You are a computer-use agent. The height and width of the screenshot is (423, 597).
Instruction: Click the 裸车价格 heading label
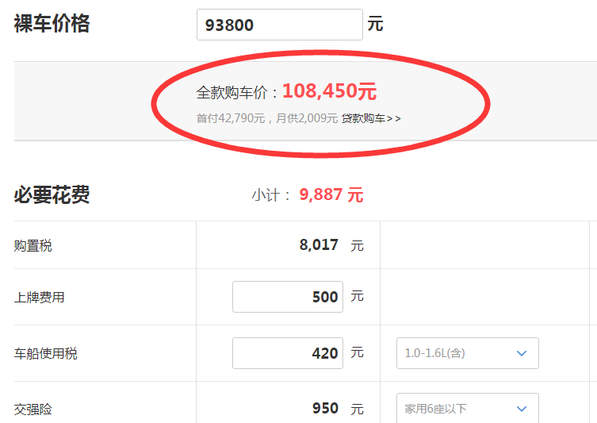[52, 24]
